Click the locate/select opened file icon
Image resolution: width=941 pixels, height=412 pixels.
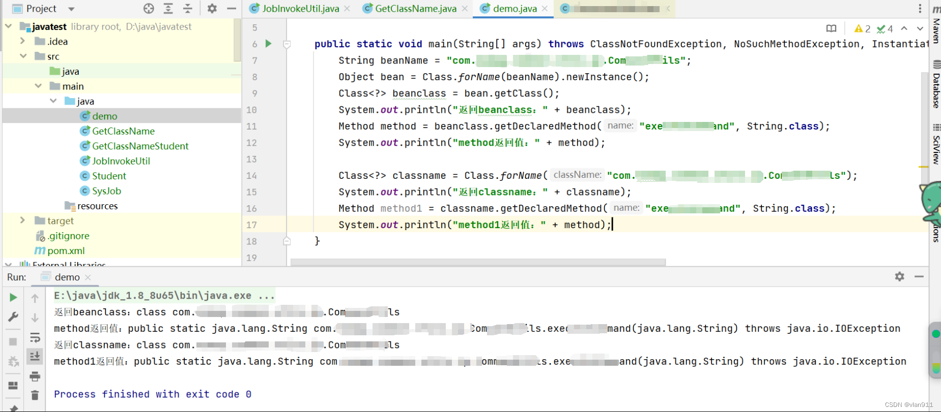(149, 8)
